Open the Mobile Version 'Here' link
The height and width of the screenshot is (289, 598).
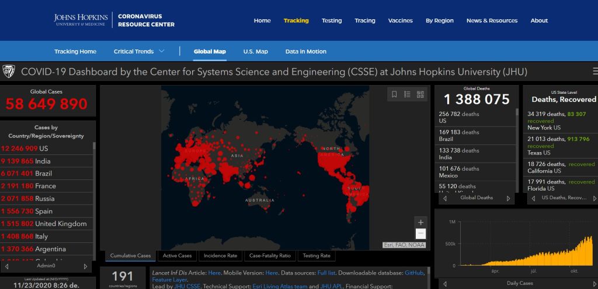272,273
